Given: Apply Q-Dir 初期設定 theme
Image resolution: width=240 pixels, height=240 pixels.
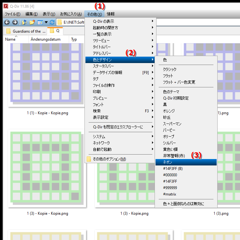Looking at the screenshot, I should (186, 98).
